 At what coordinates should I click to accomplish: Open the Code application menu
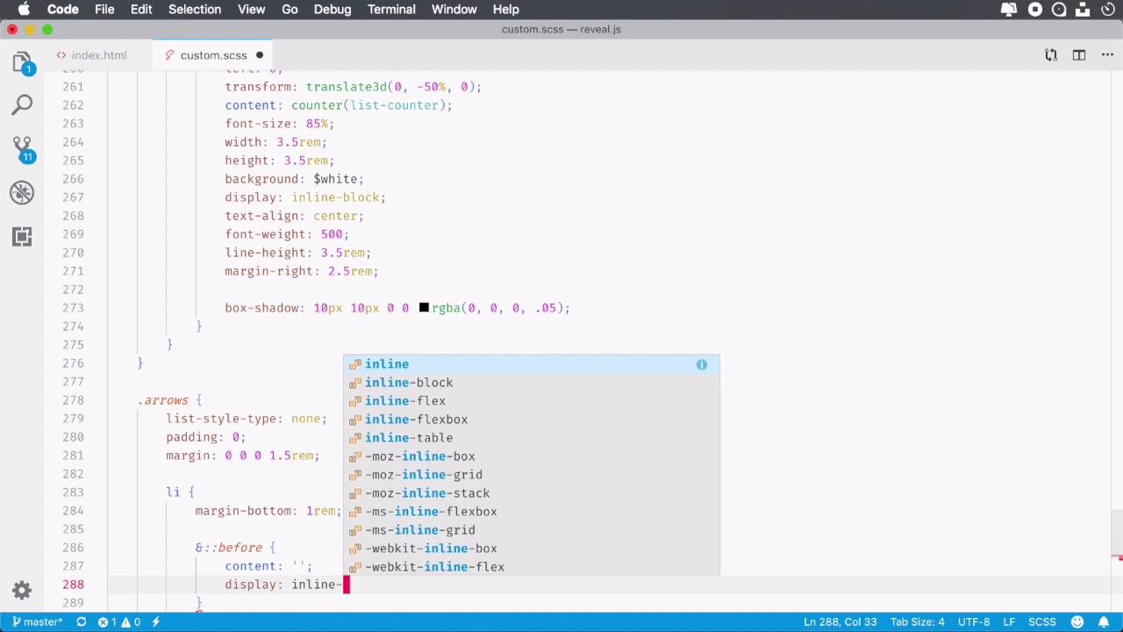click(x=63, y=10)
